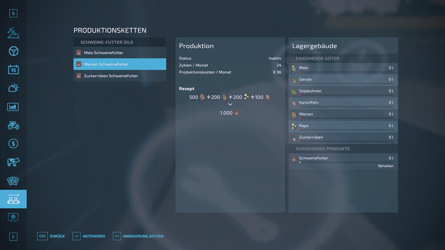Click the Behalten output mode label

[x=386, y=166]
